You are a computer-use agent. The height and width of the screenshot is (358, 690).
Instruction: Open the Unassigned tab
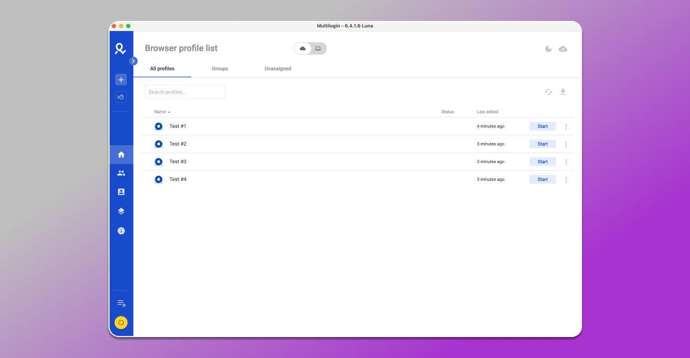[277, 68]
